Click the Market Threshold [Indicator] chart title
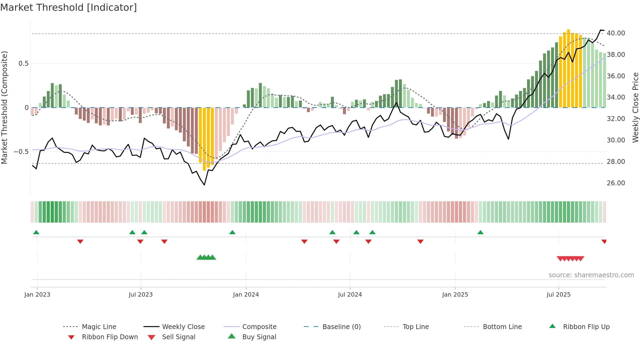The height and width of the screenshot is (362, 643). [69, 8]
